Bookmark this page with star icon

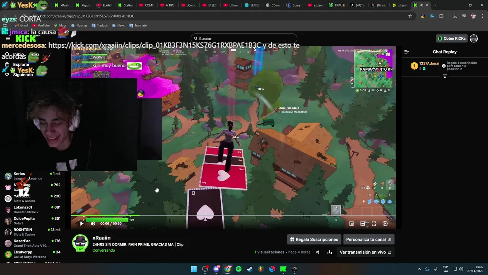pos(410,16)
